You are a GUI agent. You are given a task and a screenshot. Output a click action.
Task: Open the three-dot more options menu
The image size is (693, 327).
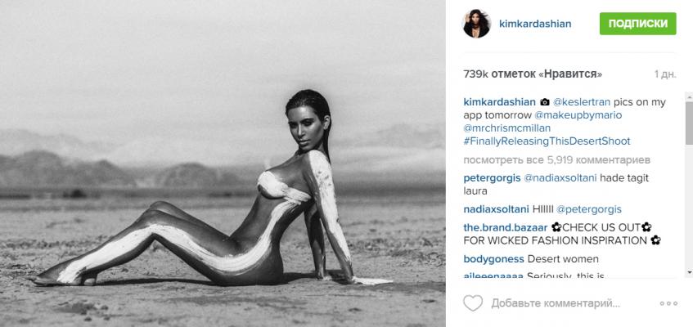pos(668,303)
